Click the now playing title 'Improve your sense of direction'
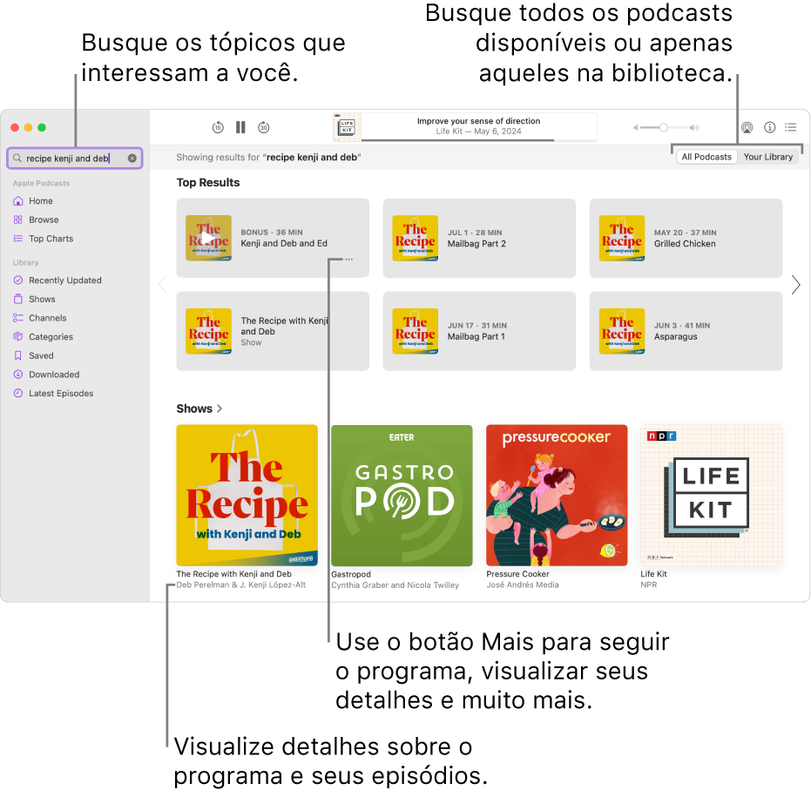 click(x=478, y=121)
